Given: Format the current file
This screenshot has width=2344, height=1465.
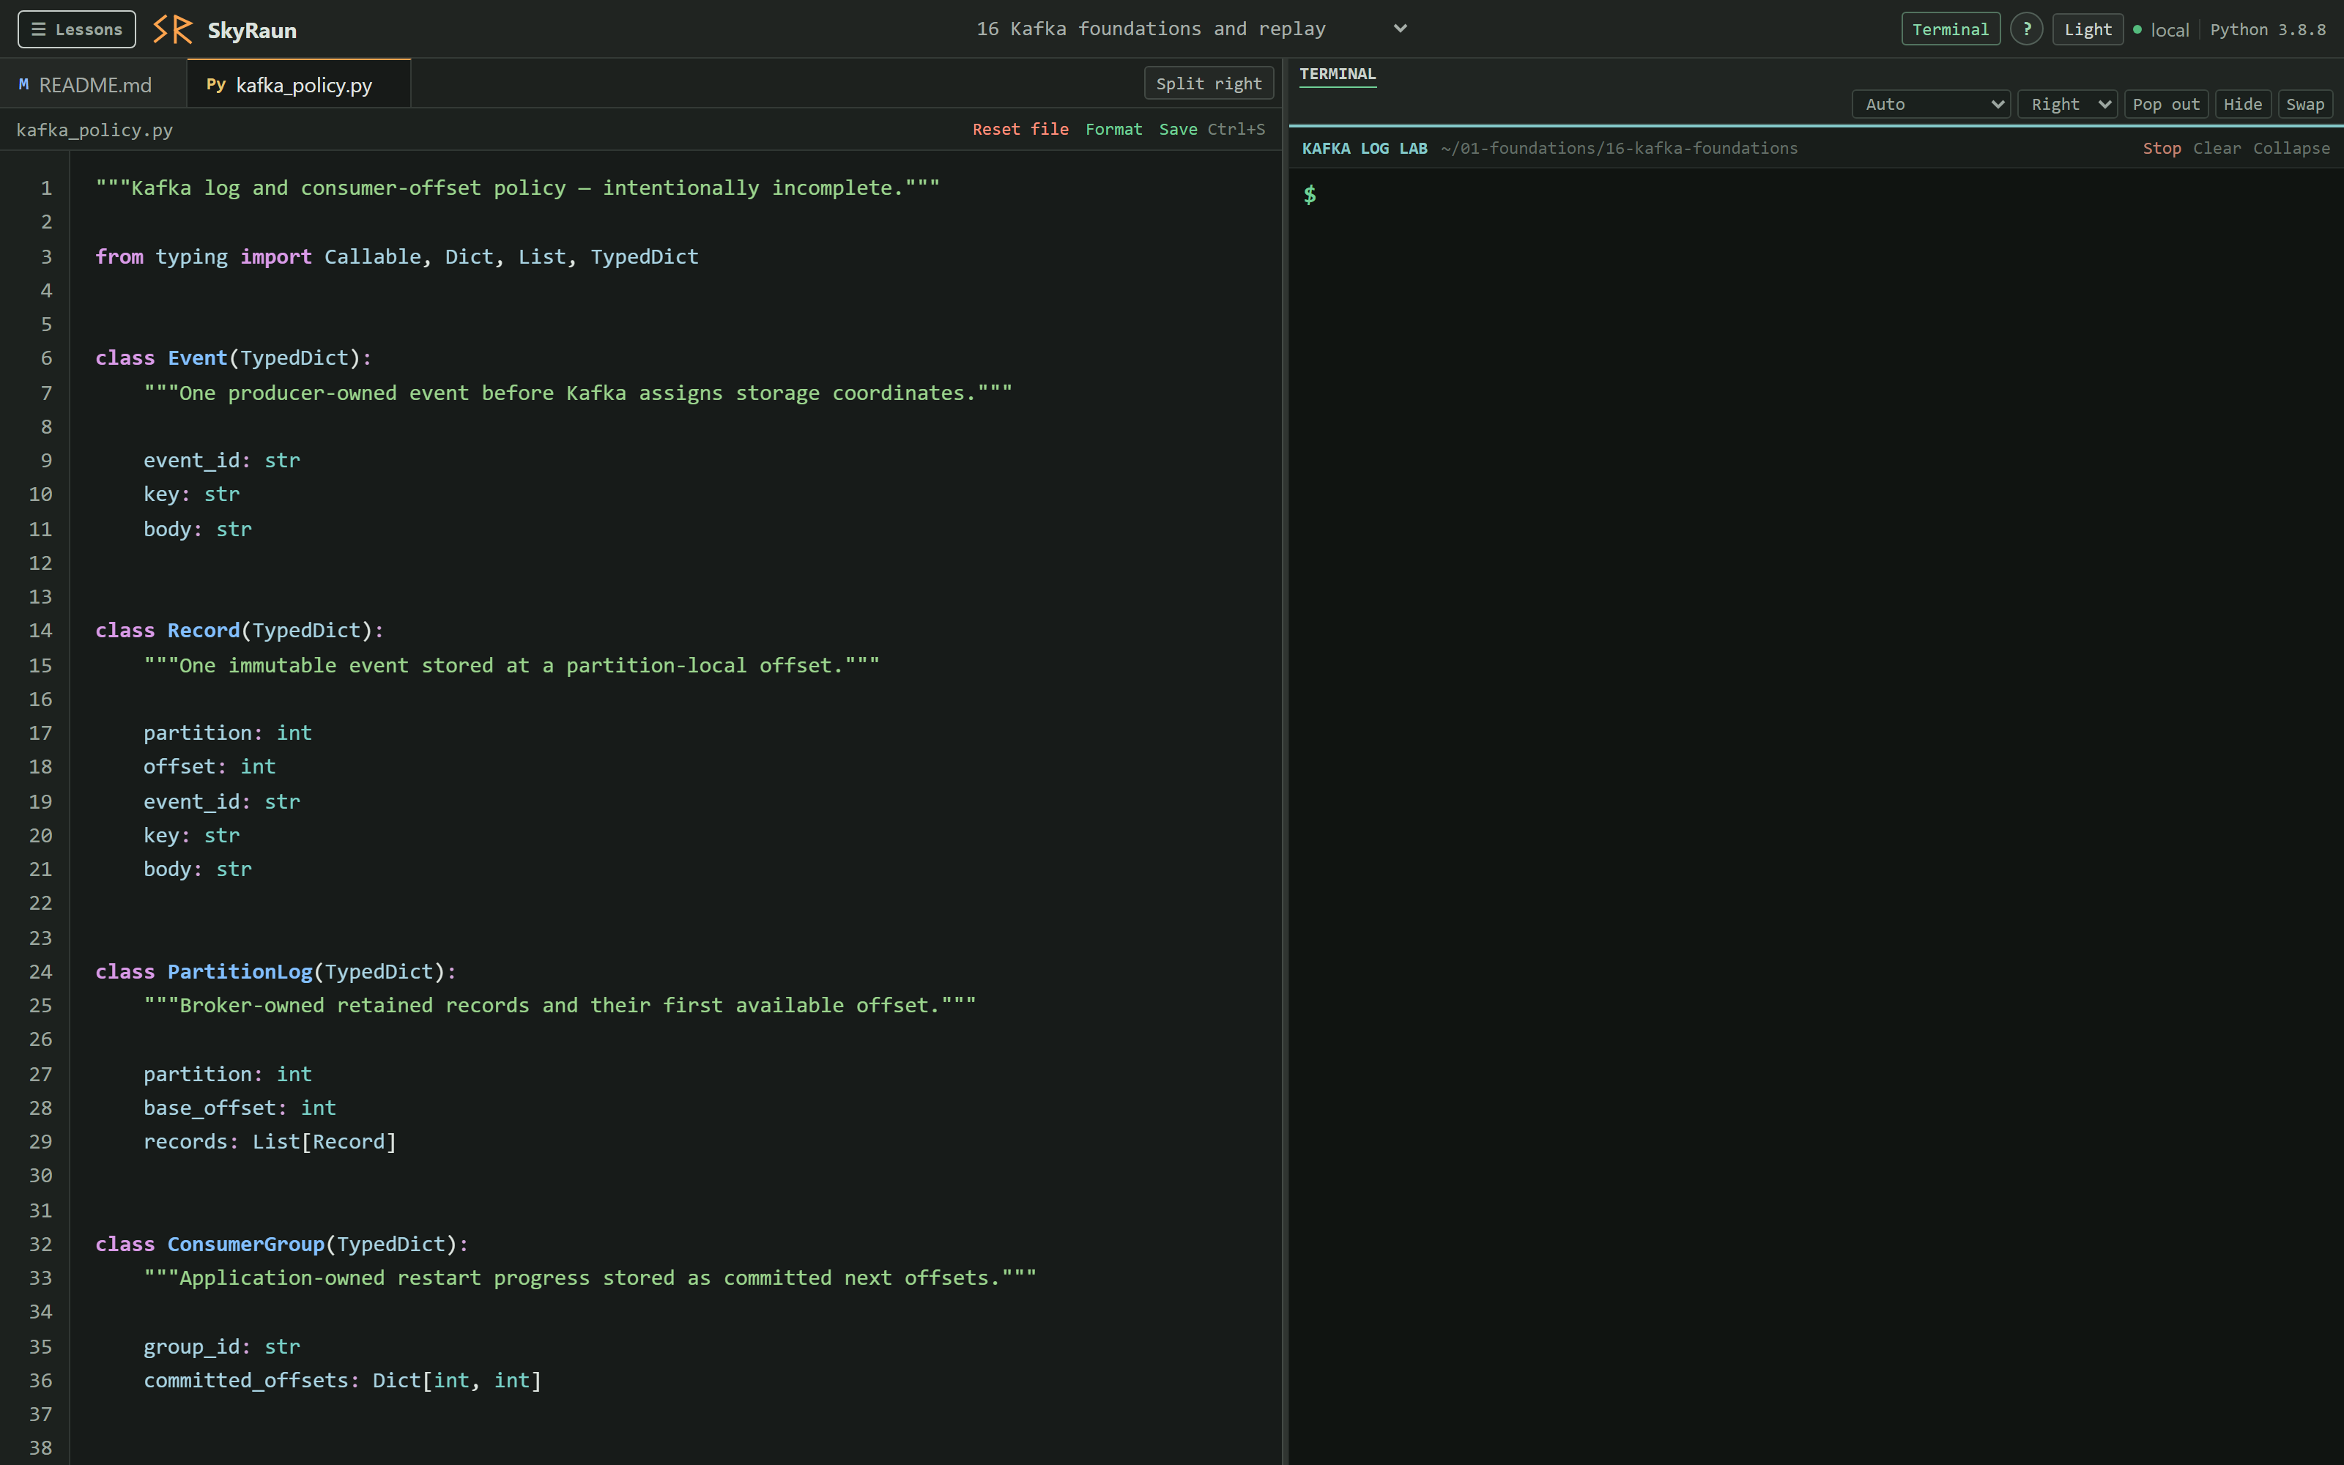Looking at the screenshot, I should [x=1113, y=129].
